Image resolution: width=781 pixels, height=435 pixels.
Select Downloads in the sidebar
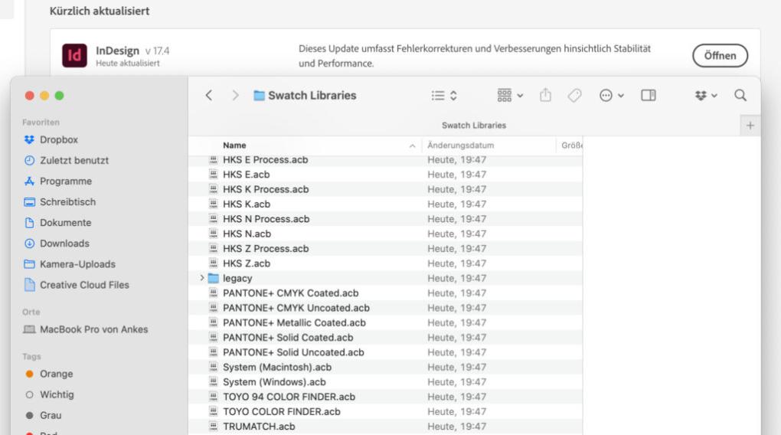coord(64,244)
